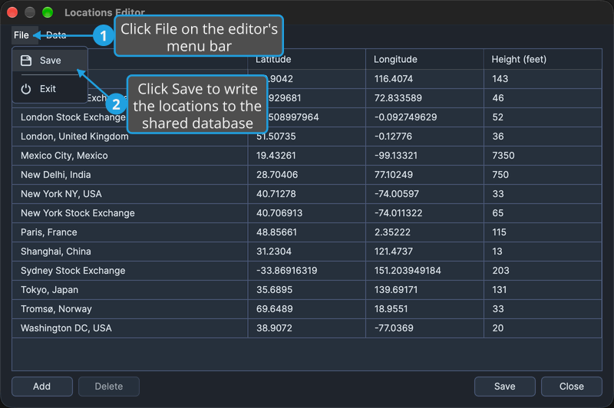Click the Longitude column header
The image size is (614, 408).
pyautogui.click(x=424, y=60)
